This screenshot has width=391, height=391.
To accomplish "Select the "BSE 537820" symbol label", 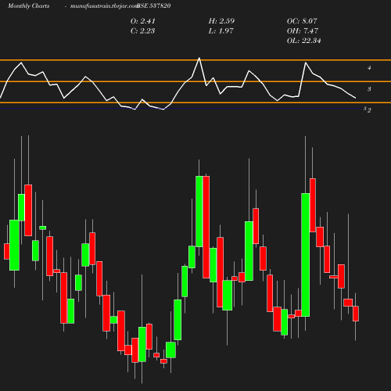I will coord(154,5).
